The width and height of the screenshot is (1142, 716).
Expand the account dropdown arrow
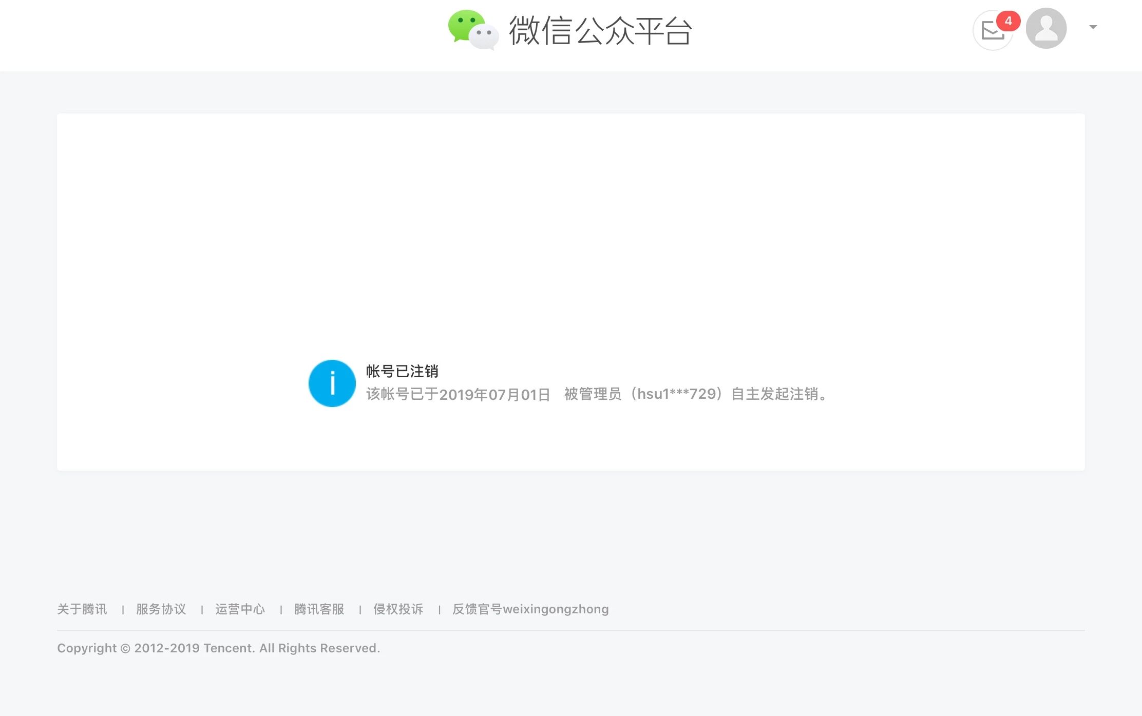point(1093,27)
